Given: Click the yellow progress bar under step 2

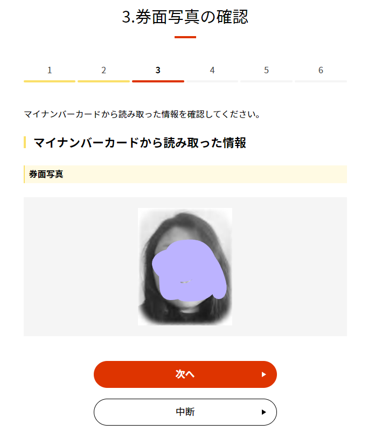Looking at the screenshot, I should 103,81.
